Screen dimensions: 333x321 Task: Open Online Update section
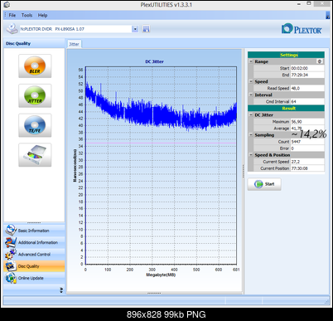[34, 278]
